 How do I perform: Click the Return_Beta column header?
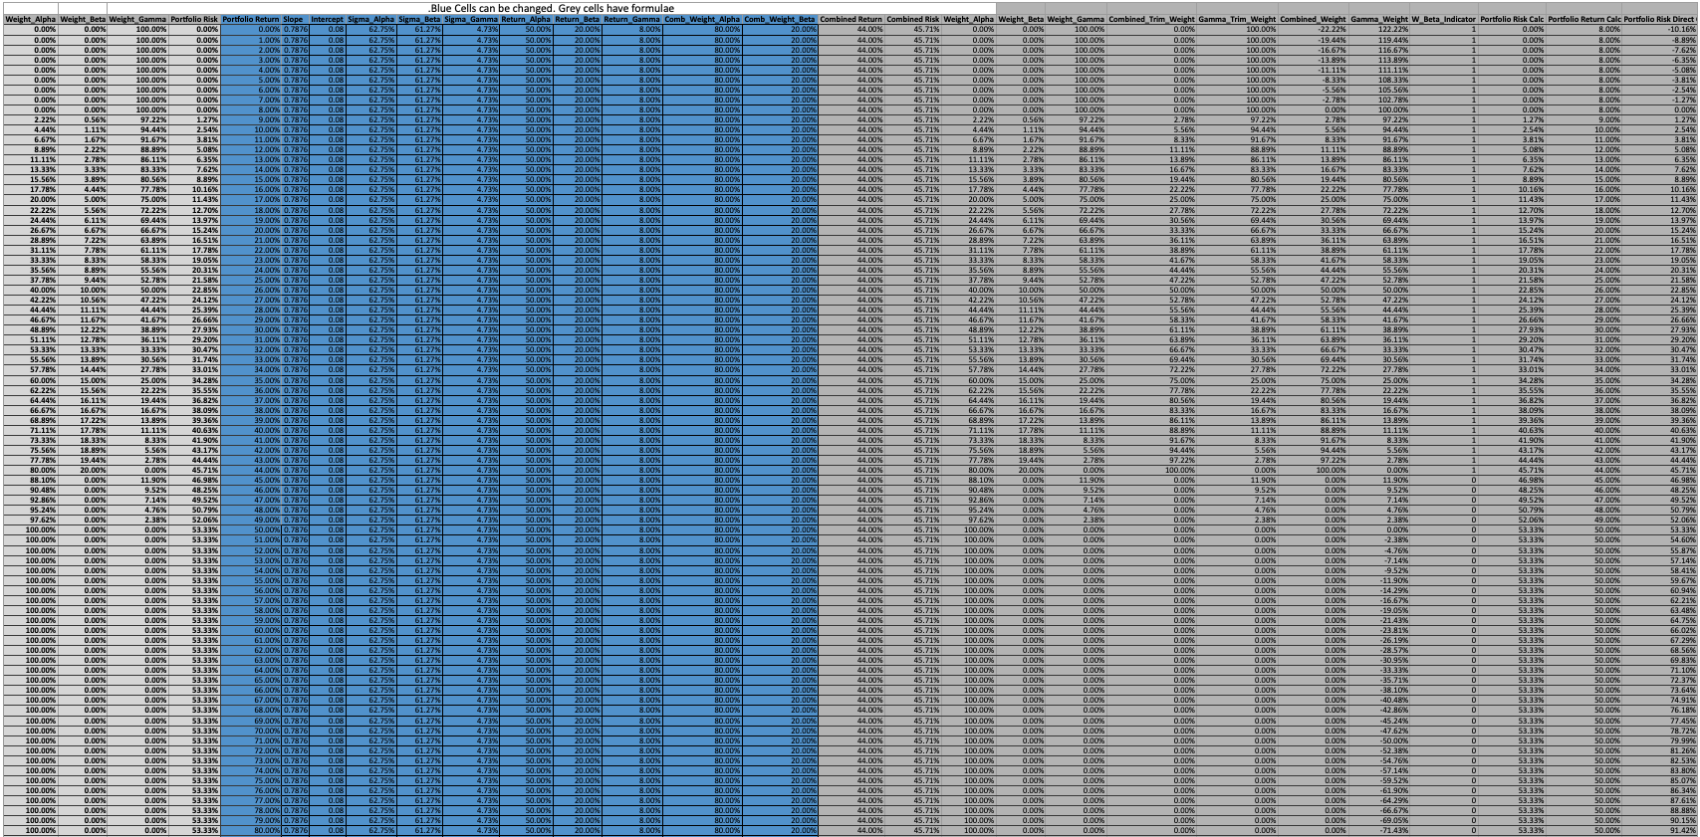click(x=578, y=19)
